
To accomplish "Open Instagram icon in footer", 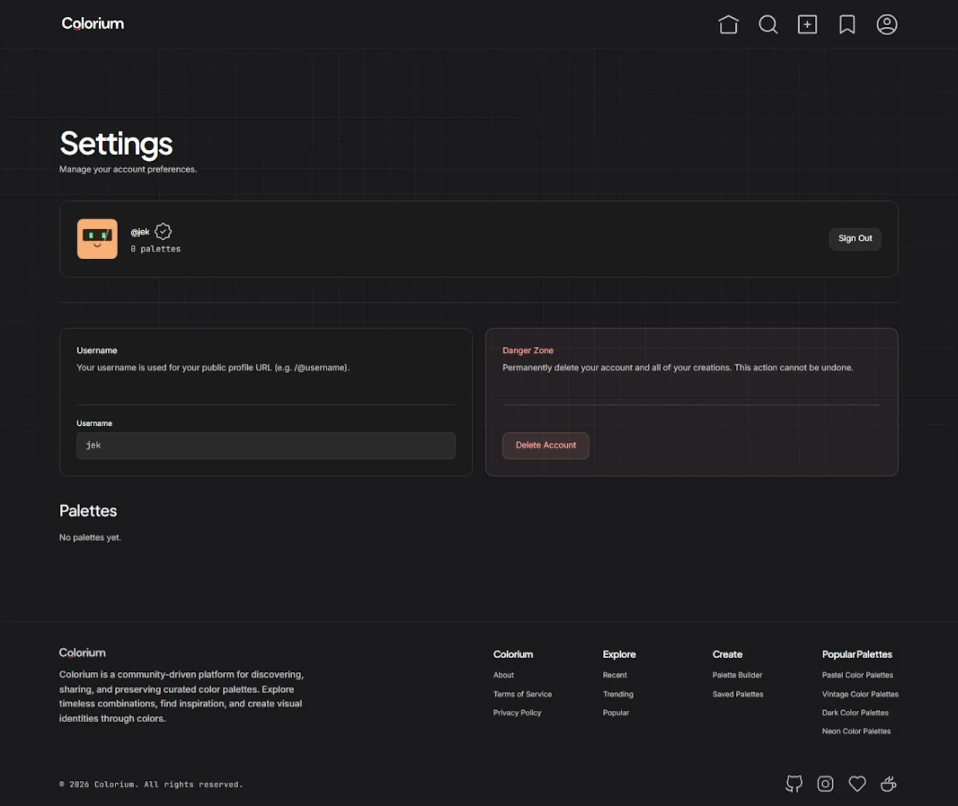I will 826,784.
